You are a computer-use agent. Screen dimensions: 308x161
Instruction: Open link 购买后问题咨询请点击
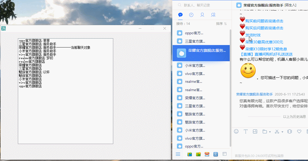pyautogui.click(x=264, y=28)
